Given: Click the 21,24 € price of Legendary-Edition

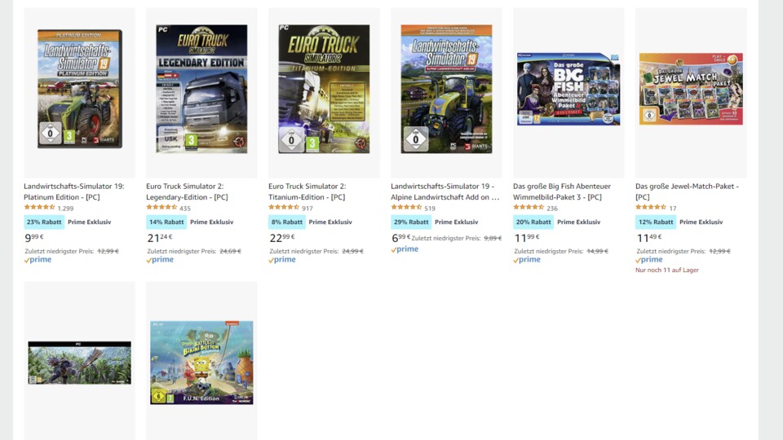Looking at the screenshot, I should pos(160,238).
